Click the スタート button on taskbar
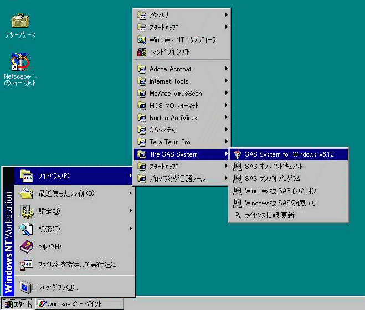365x310 pixels. pos(17,304)
